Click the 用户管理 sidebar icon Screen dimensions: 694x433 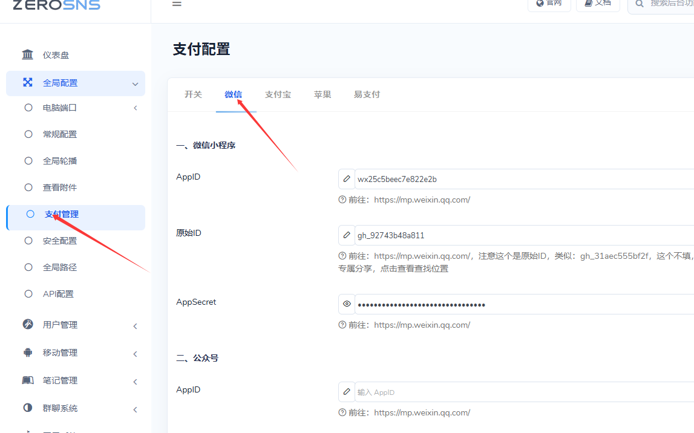[28, 324]
